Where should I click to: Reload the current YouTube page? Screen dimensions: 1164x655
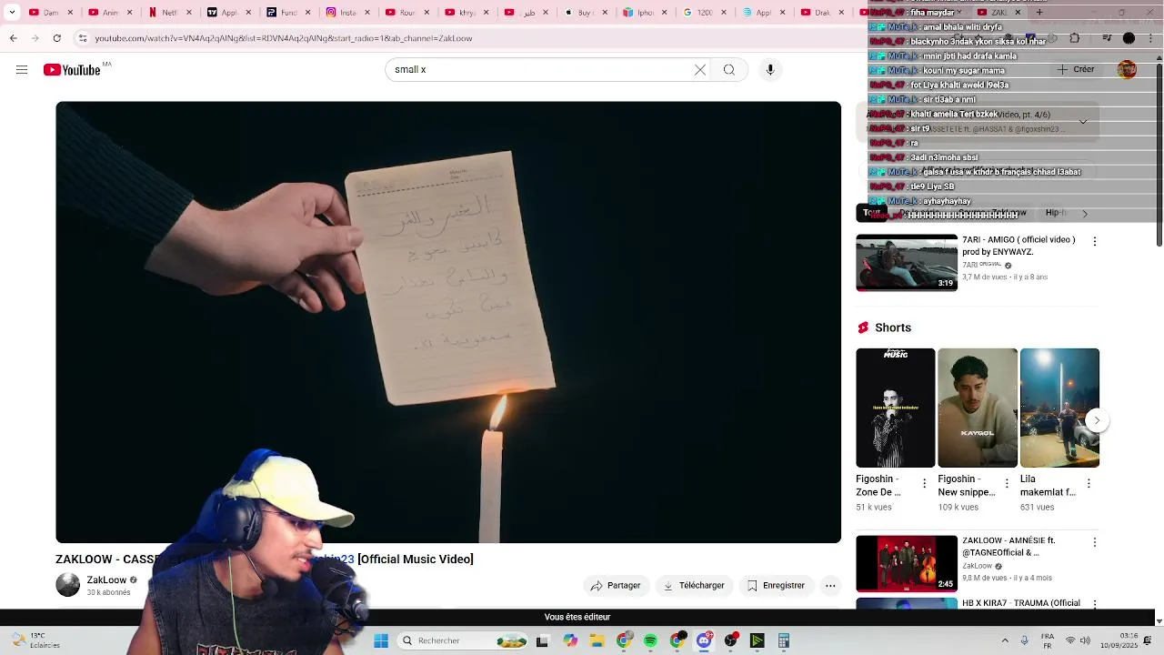[x=57, y=38]
